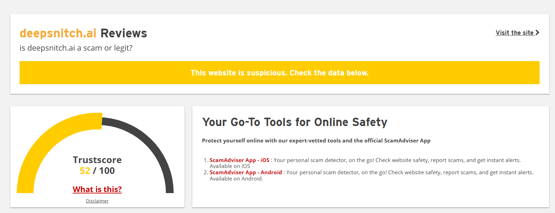The width and height of the screenshot is (555, 213).
Task: Click the 'Available on Android.' text
Action: (236, 179)
